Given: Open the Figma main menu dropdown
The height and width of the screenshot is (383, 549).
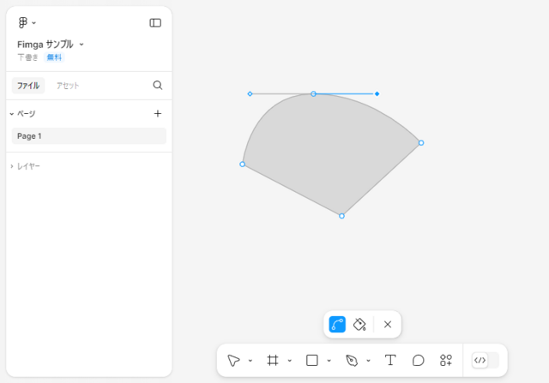Looking at the screenshot, I should [x=27, y=23].
